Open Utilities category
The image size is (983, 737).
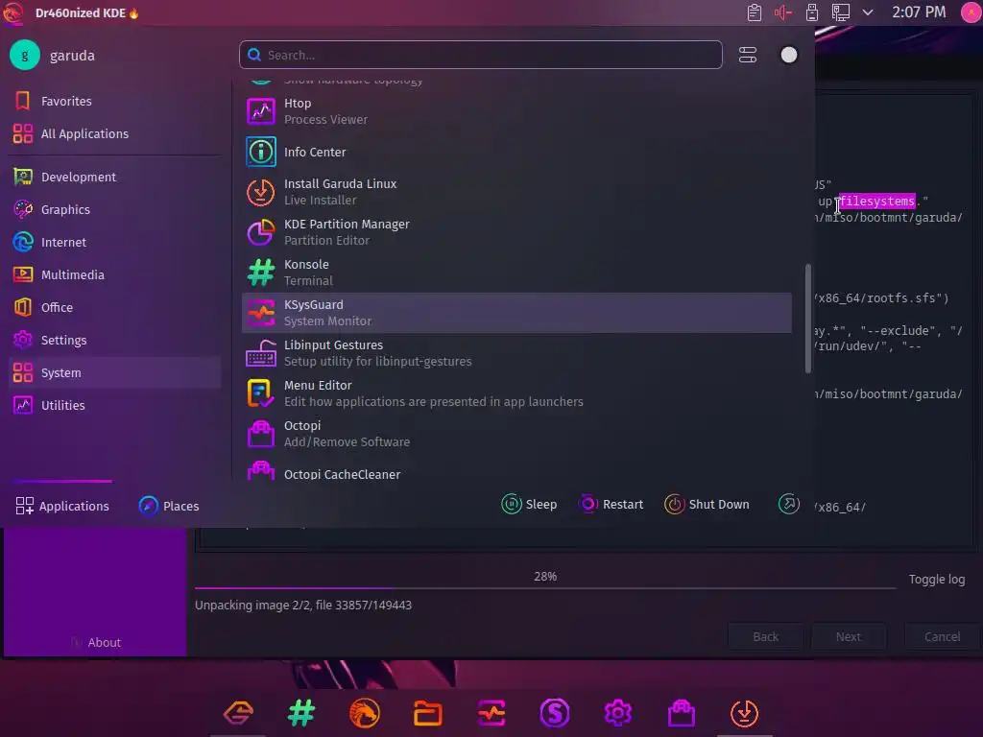tap(115, 405)
